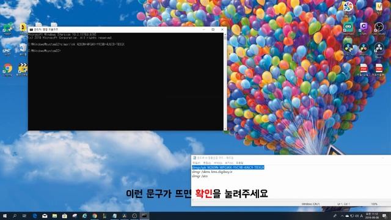Open the Windows Start menu
Screen dimensions: 391x220
pyautogui.click(x=4, y=216)
